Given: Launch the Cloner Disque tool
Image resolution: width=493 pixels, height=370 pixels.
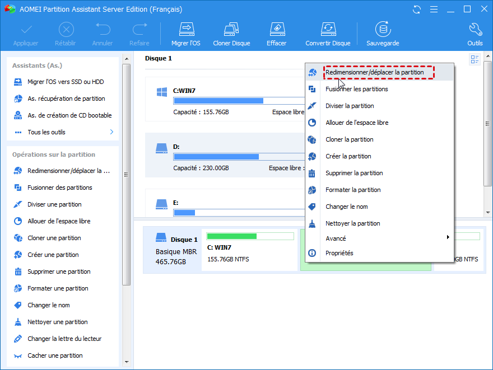Looking at the screenshot, I should tap(231, 34).
